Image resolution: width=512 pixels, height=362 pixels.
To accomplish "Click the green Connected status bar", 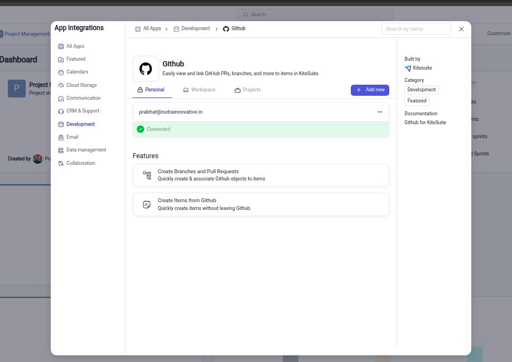I will click(261, 129).
